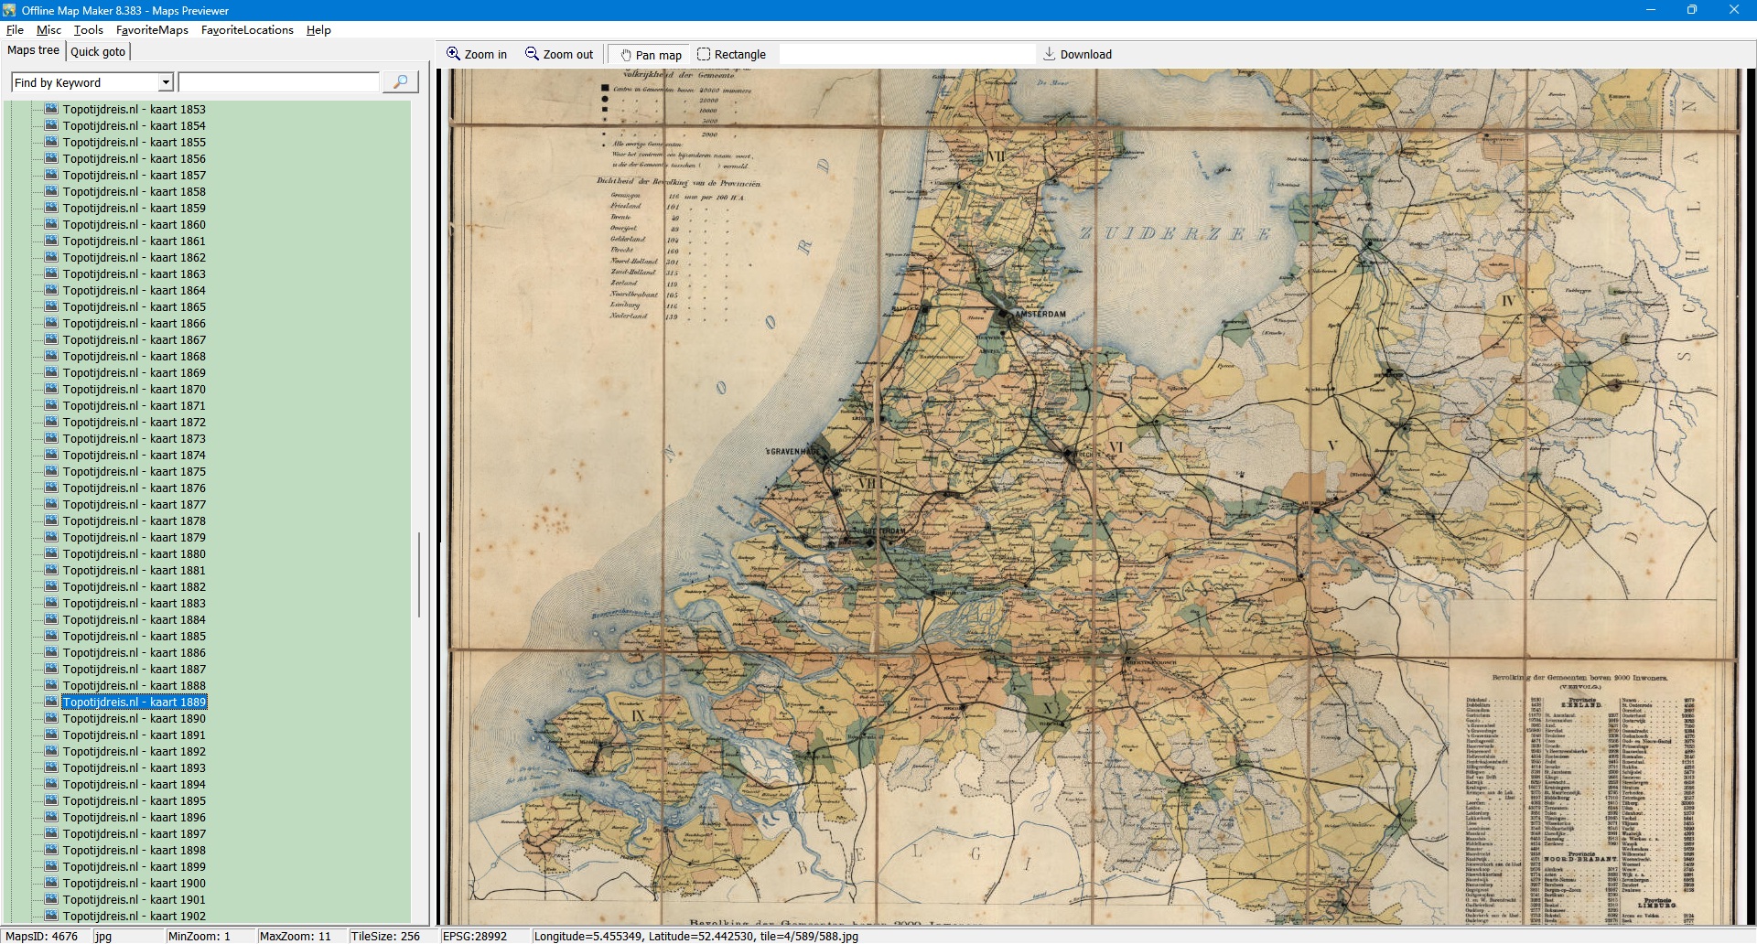This screenshot has height=944, width=1757.
Task: Open the FavoriteMaps menu
Action: pyautogui.click(x=152, y=30)
